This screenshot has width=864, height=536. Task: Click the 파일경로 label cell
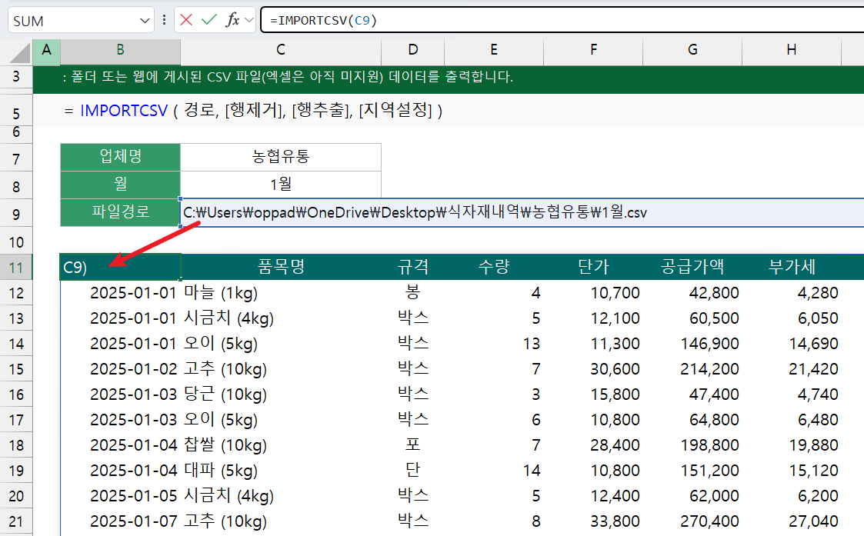tap(120, 212)
